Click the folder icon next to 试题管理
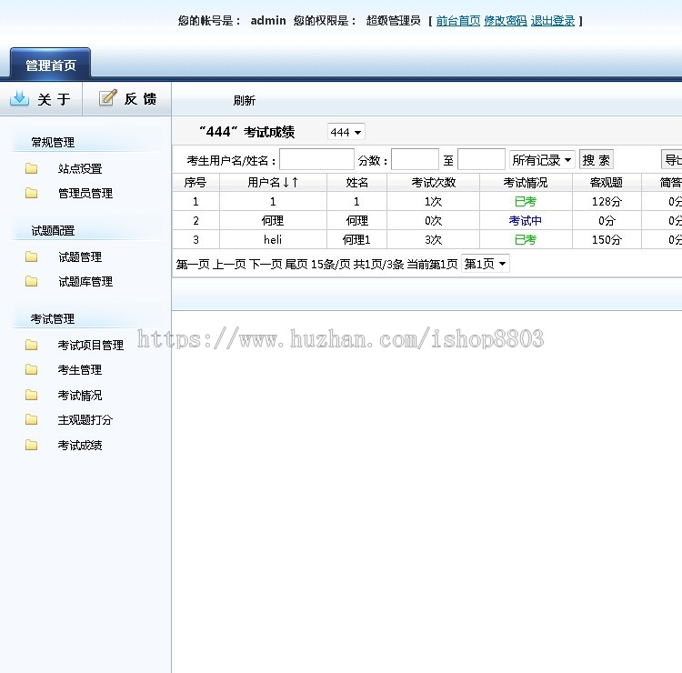682x673 pixels. click(31, 256)
